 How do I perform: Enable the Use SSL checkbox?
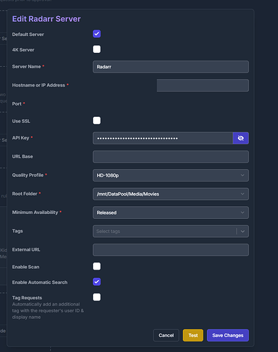[96, 120]
